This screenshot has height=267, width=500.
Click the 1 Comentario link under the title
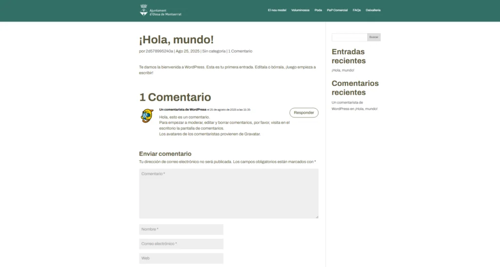click(240, 51)
